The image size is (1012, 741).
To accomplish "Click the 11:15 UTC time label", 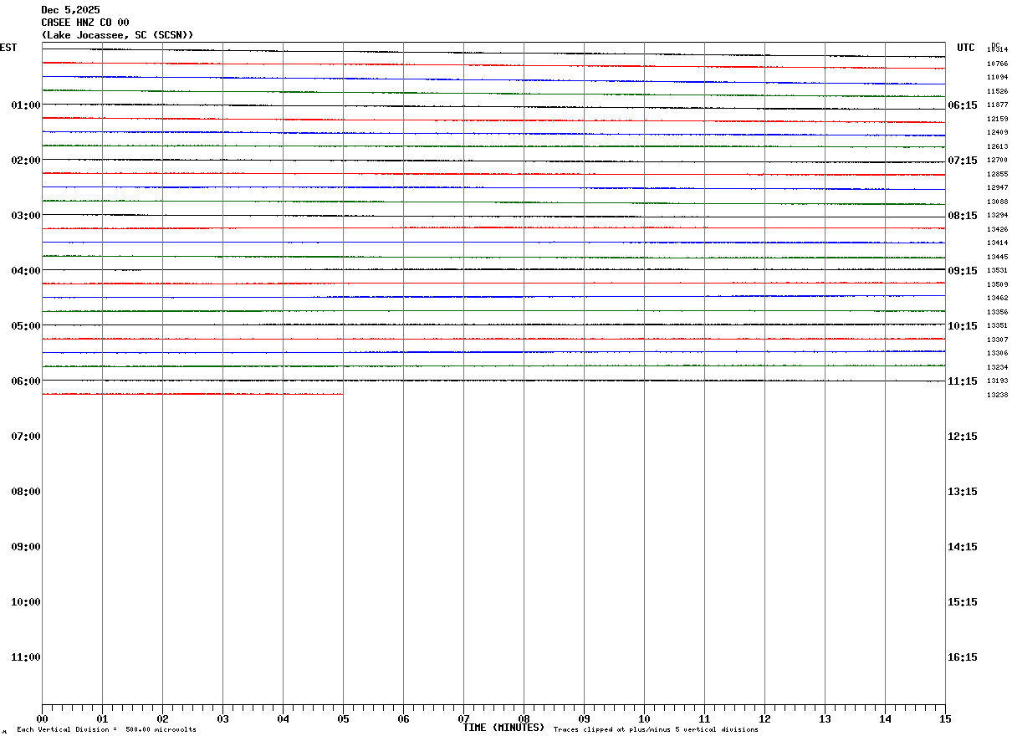I will point(963,381).
